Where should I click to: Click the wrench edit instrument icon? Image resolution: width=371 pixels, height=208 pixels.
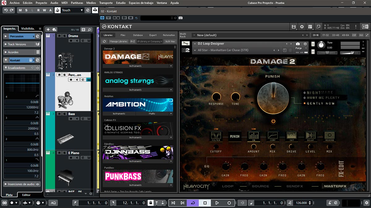click(x=185, y=43)
